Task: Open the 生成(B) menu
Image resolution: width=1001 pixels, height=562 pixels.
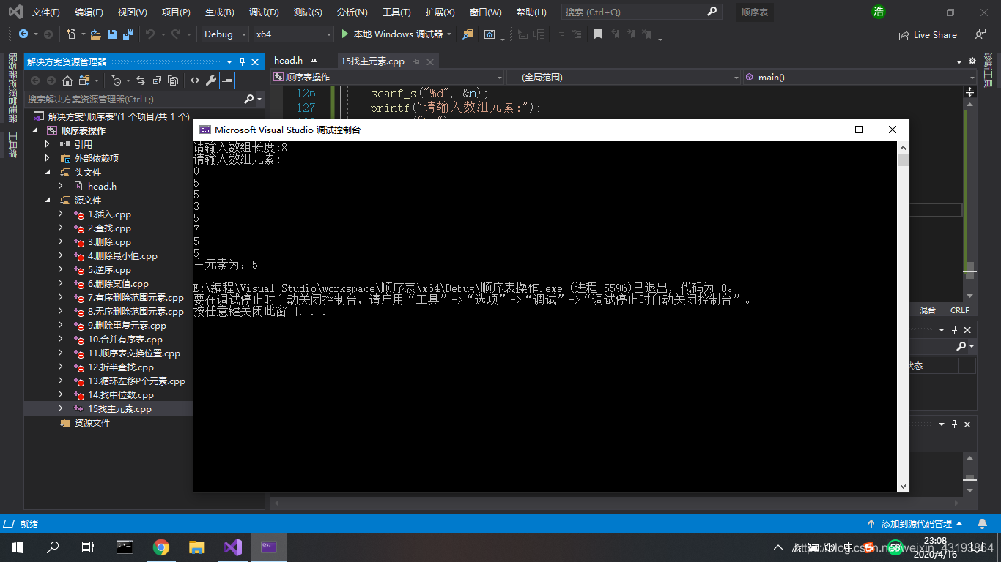Action: (219, 12)
